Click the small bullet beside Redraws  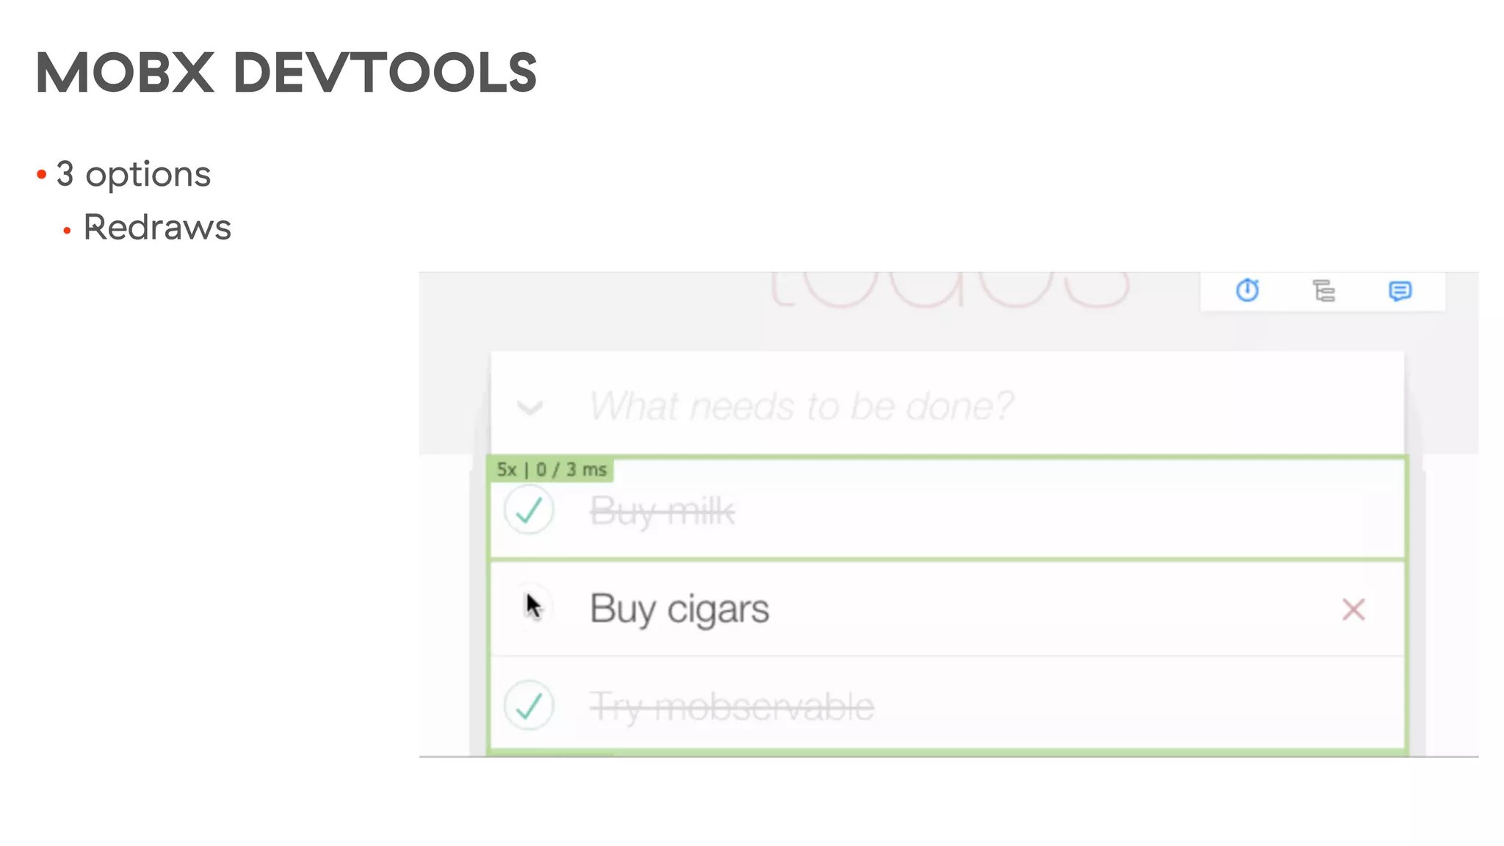point(67,231)
